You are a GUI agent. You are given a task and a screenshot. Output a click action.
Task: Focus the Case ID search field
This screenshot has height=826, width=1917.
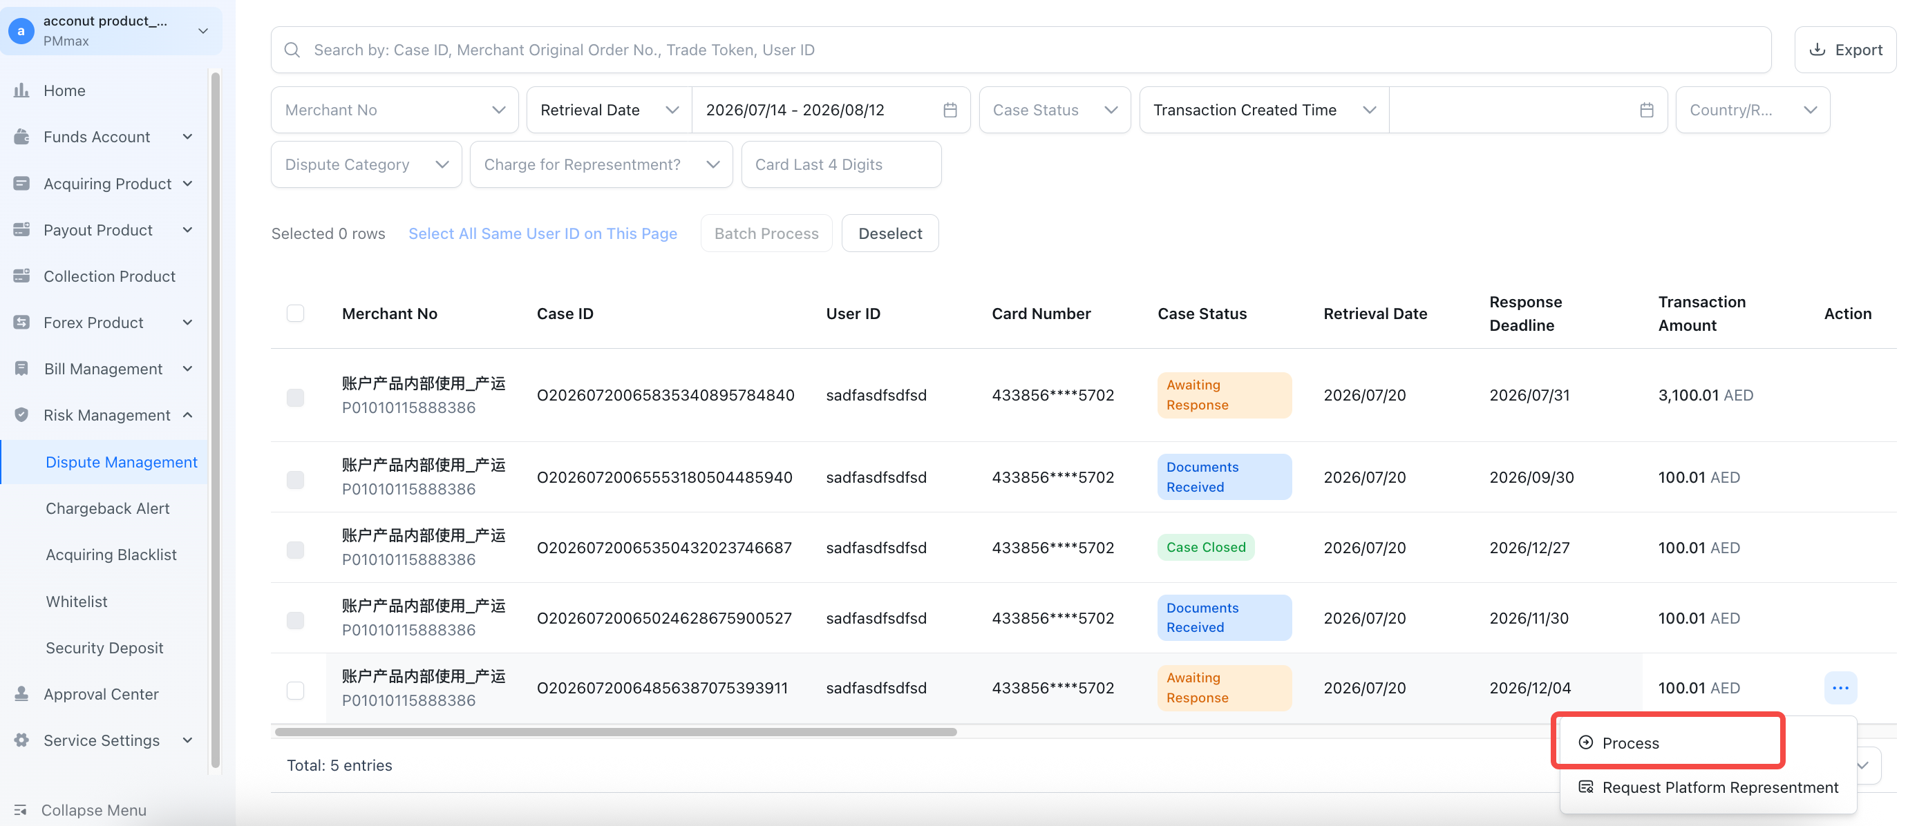(1020, 50)
